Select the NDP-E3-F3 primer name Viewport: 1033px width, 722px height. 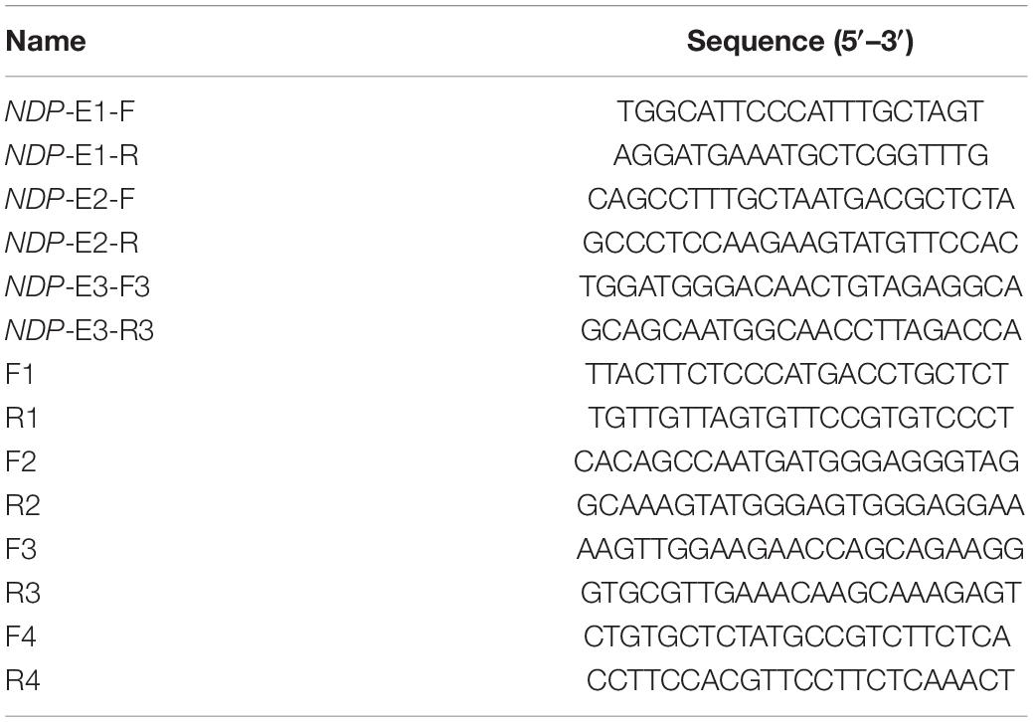[78, 286]
